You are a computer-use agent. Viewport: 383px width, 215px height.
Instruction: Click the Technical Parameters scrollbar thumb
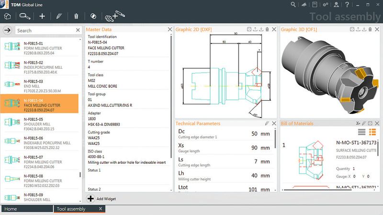pyautogui.click(x=275, y=139)
